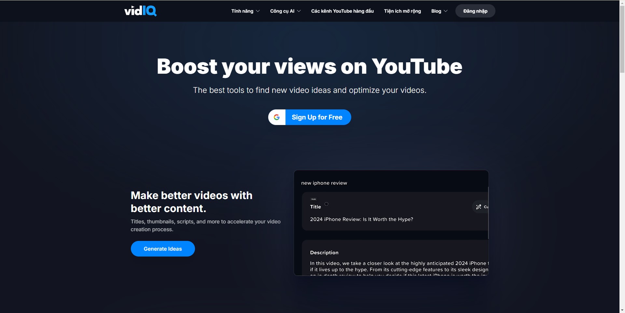Click the Hook tag above Title

[313, 199]
